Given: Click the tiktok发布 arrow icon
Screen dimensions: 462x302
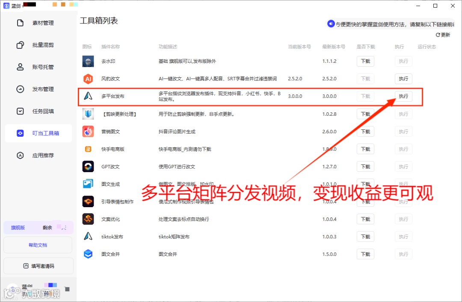Looking at the screenshot, I should coord(88,236).
